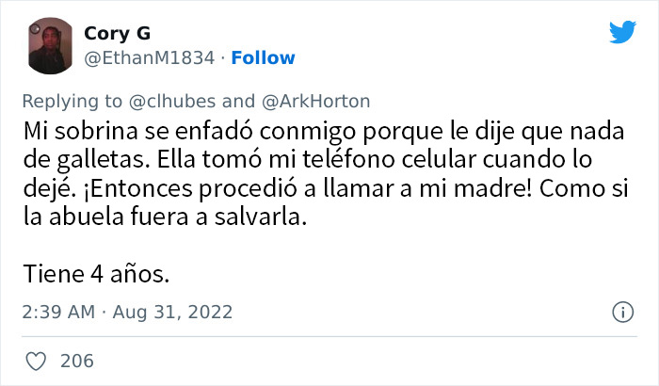Click the word "galletas" in the tweet
Viewport: 659px width, 386px height.
click(103, 160)
